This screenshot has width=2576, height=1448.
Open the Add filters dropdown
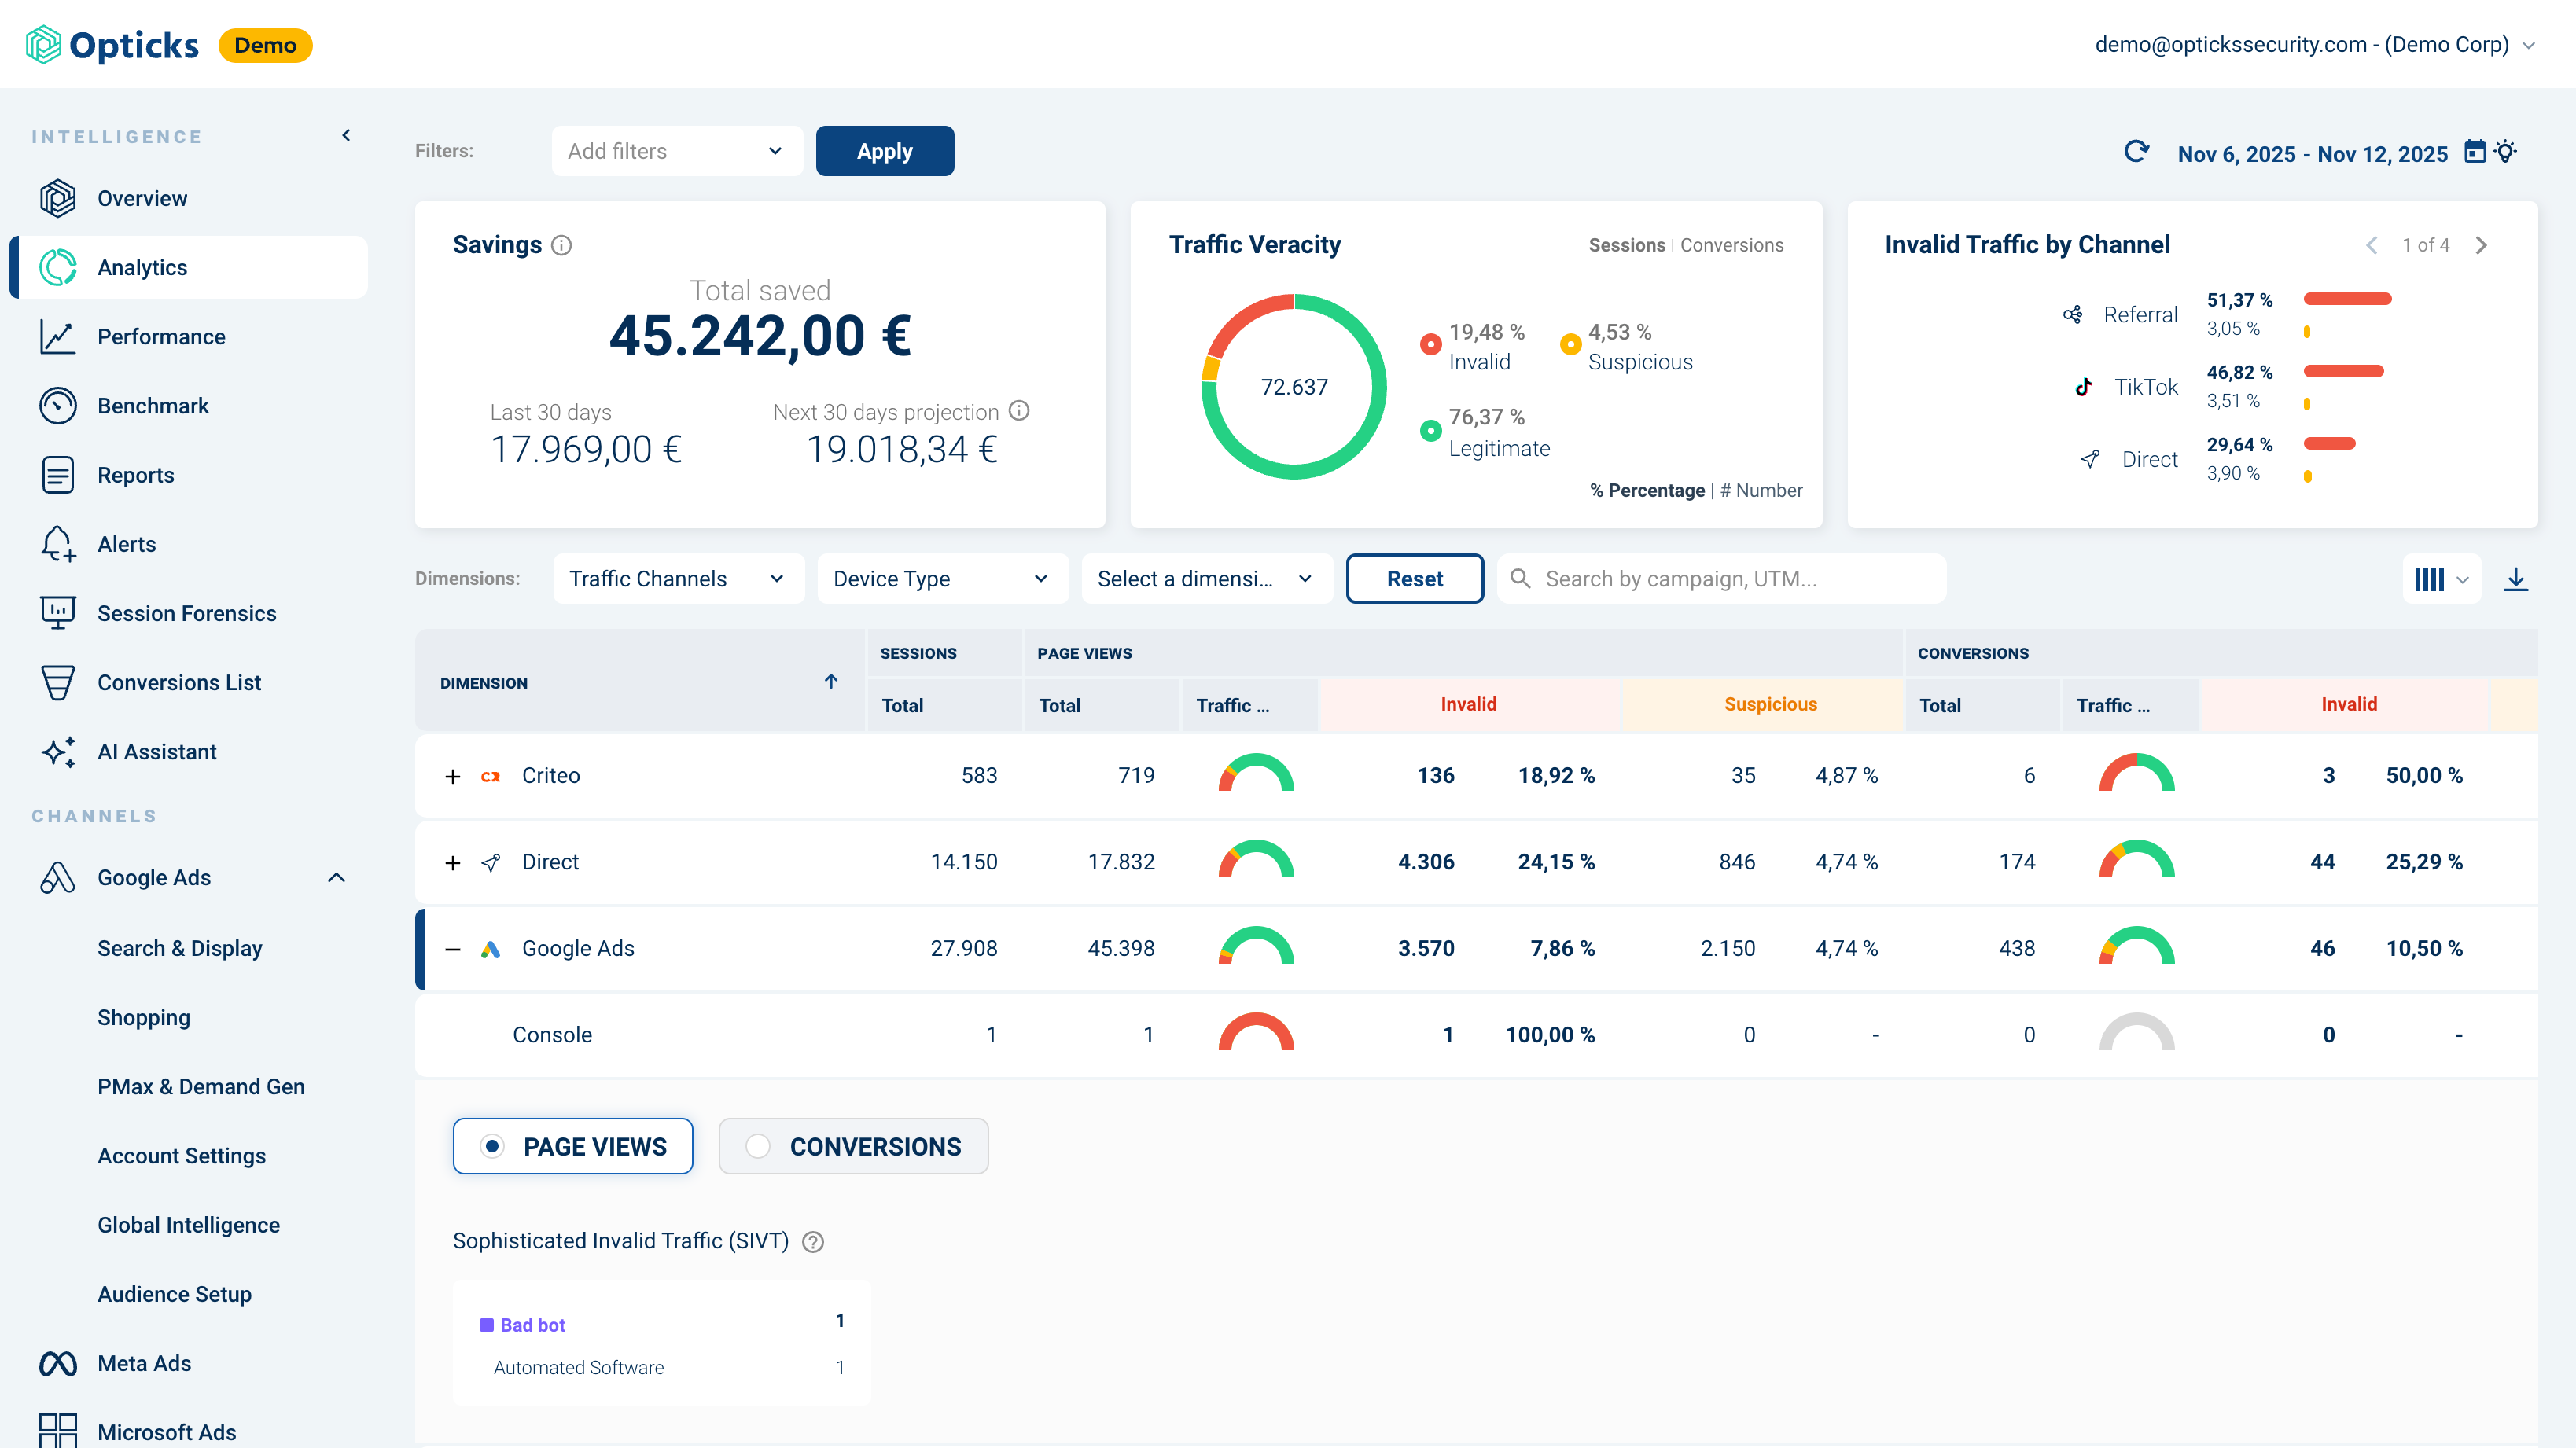[x=676, y=151]
